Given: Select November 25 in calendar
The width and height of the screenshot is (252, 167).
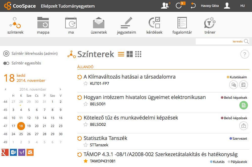Looking at the screenshot, I should [x=21, y=134].
